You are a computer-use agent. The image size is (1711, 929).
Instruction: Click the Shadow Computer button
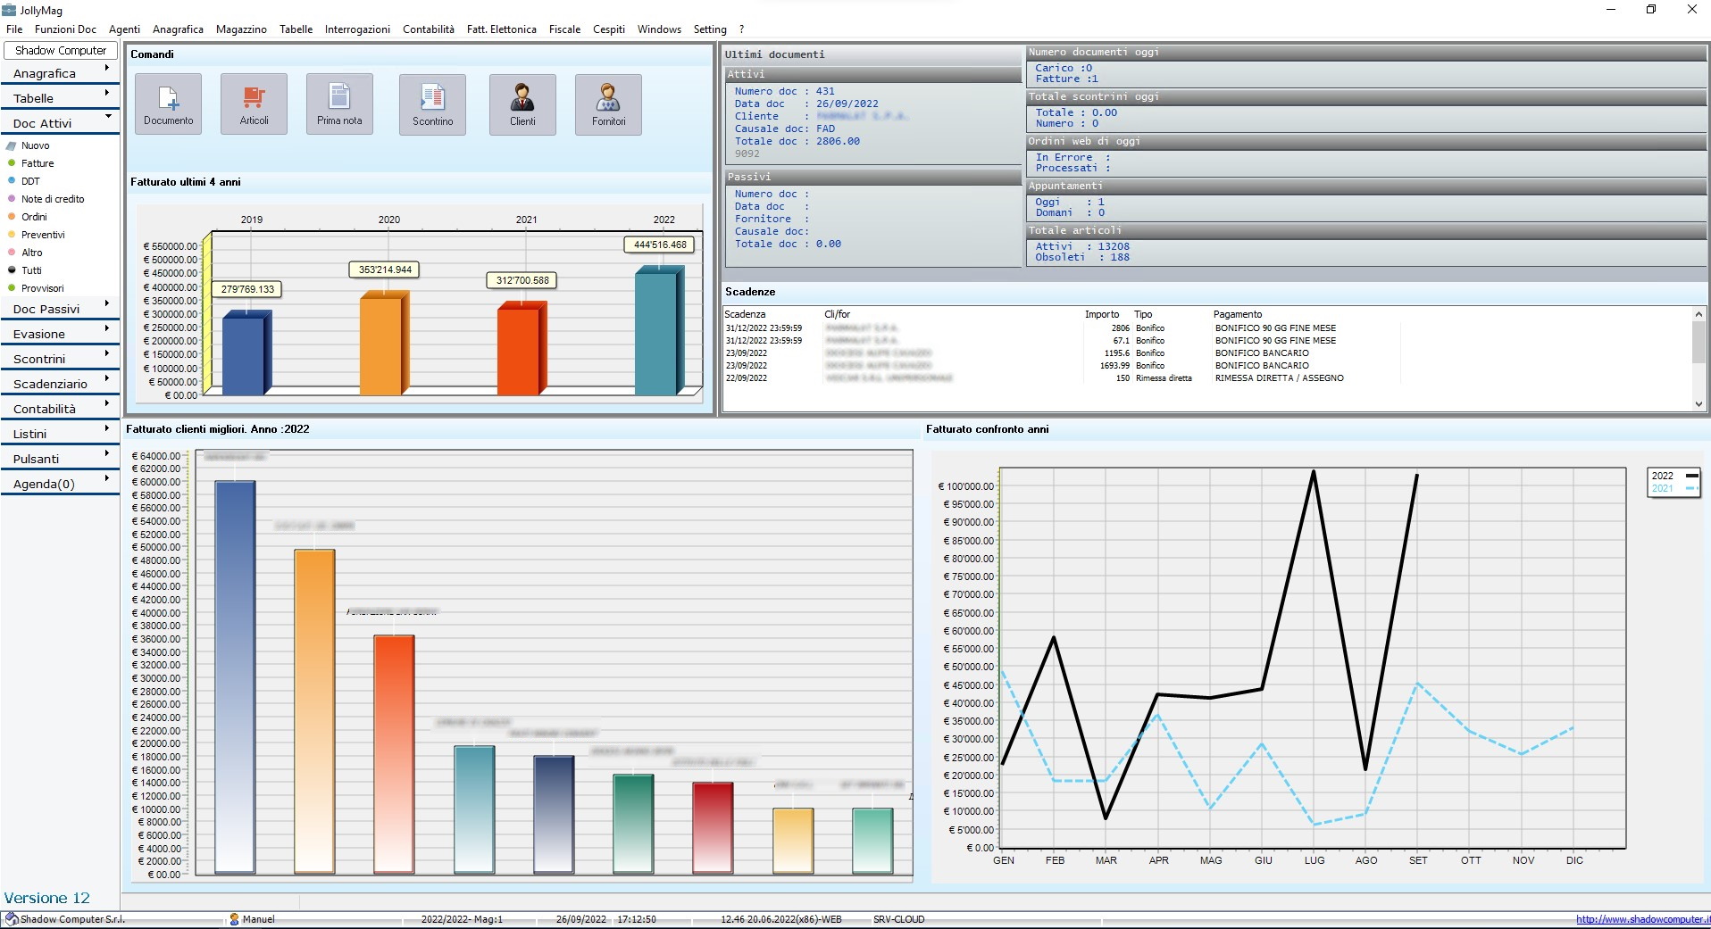(x=61, y=51)
